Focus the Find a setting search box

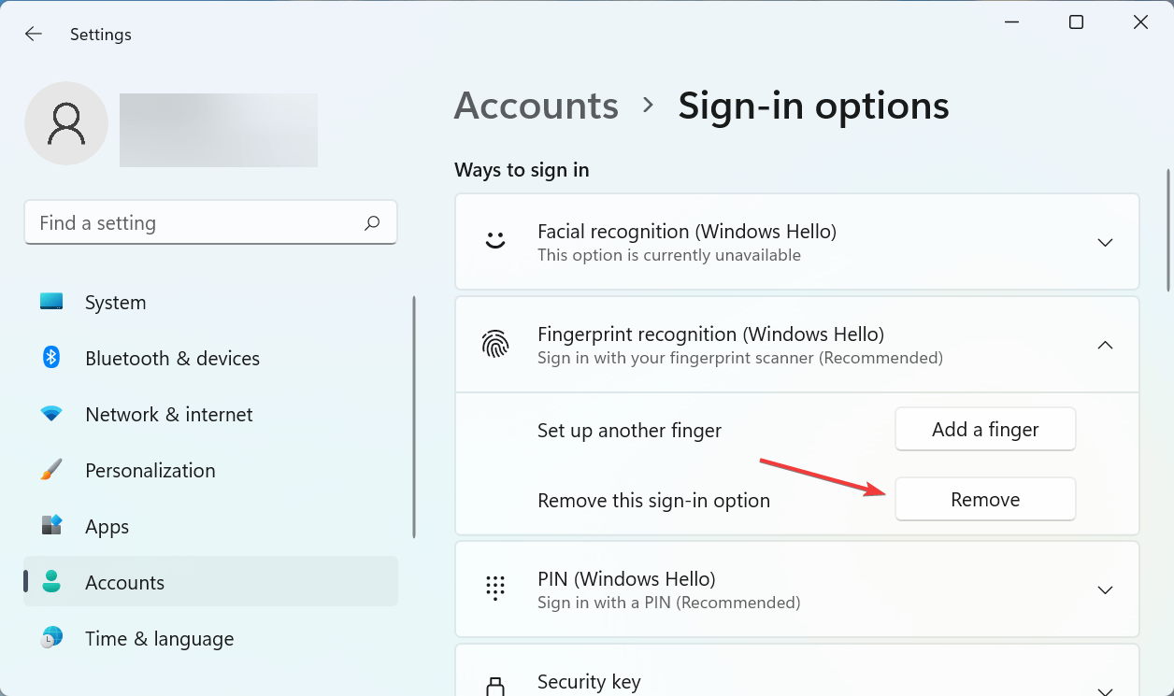[196, 222]
